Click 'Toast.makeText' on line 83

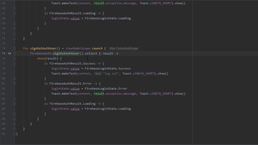click(64, 94)
